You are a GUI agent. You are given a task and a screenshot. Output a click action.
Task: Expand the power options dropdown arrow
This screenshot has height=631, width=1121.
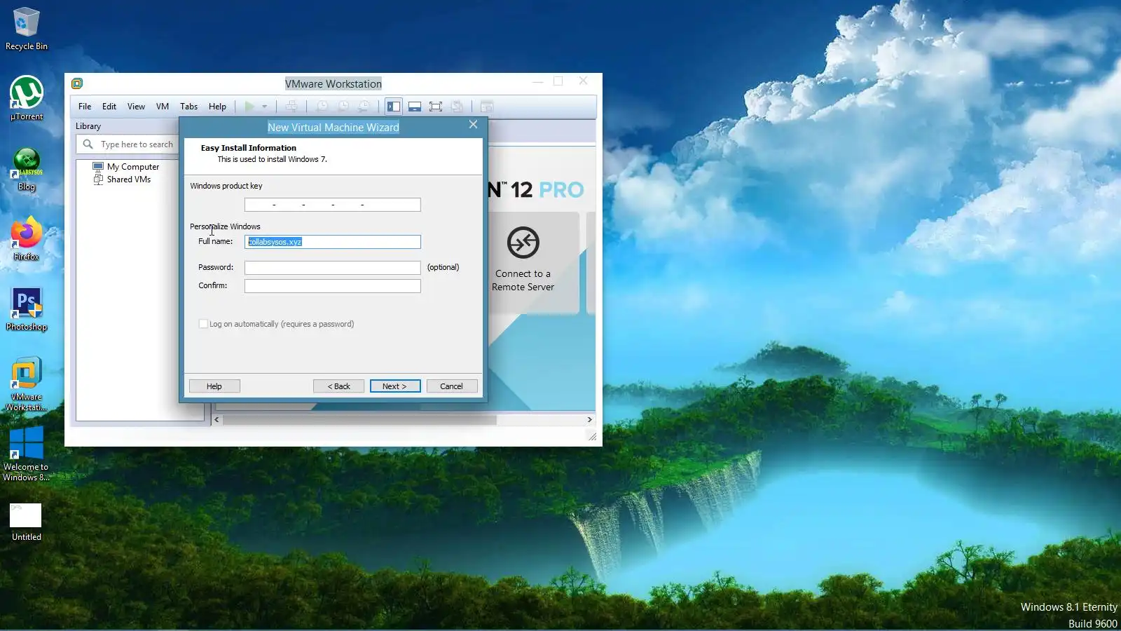click(x=265, y=107)
